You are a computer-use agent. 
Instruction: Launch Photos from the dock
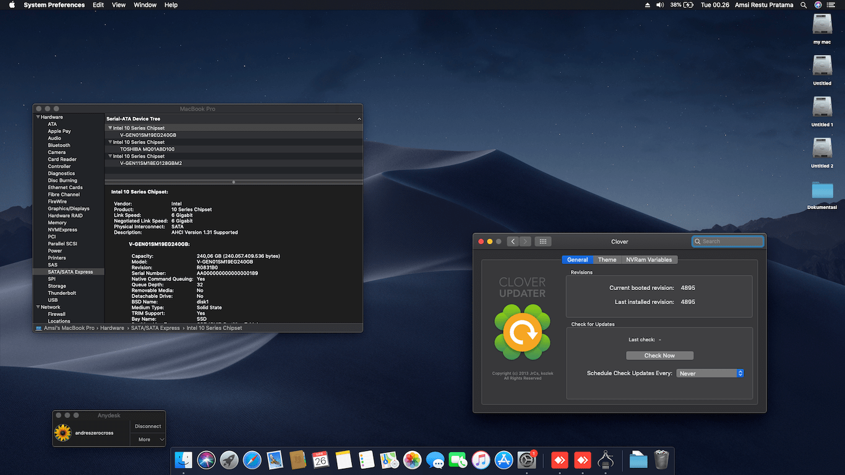coord(412,460)
